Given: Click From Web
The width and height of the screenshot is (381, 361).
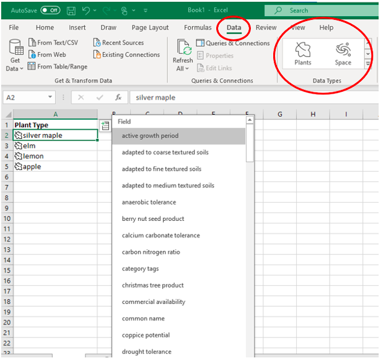Looking at the screenshot, I should pos(47,55).
